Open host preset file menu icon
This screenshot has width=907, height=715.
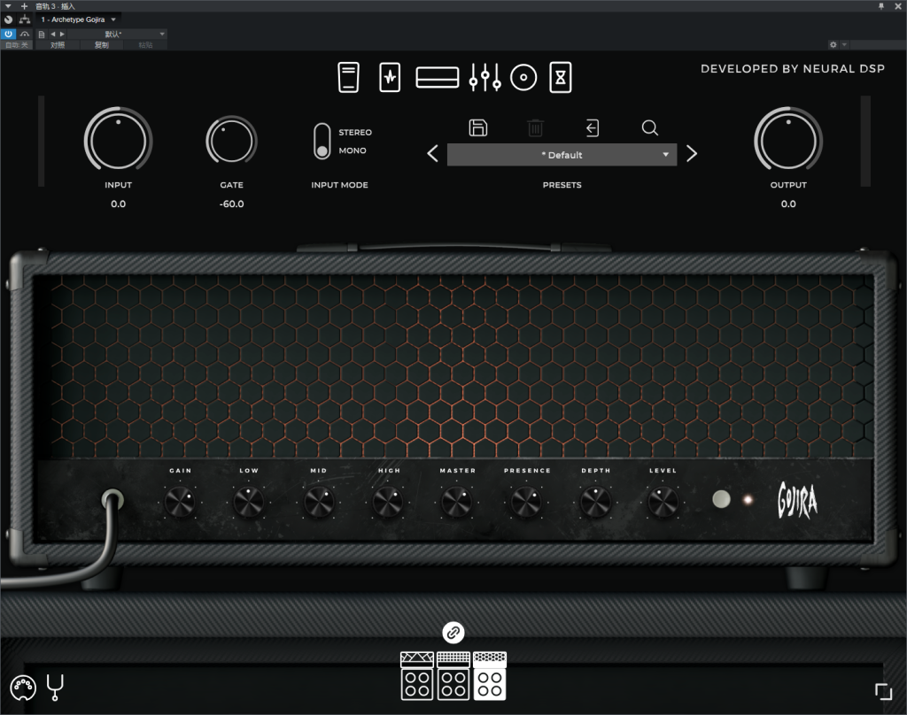click(x=41, y=35)
